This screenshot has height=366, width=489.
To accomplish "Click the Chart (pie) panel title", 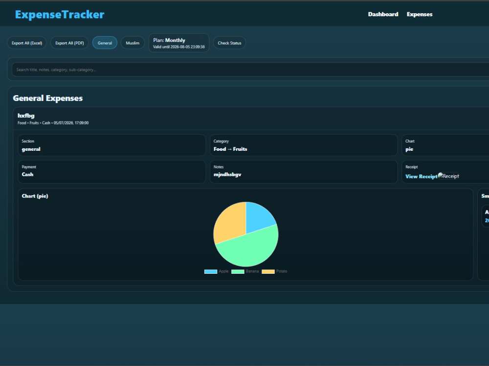I will tap(35, 196).
